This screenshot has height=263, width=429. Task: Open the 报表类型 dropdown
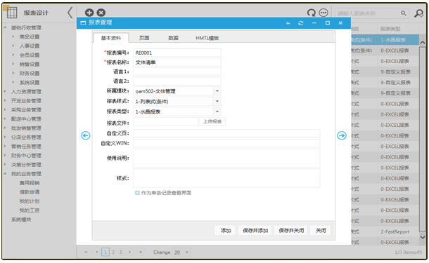coord(217,112)
